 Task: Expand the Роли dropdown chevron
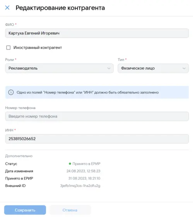coord(109,68)
